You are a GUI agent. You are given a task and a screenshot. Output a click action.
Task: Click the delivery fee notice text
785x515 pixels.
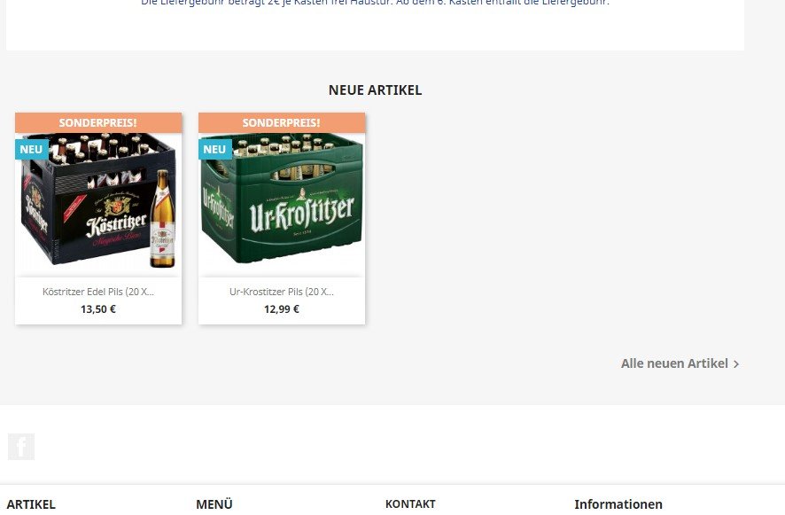tap(375, 3)
